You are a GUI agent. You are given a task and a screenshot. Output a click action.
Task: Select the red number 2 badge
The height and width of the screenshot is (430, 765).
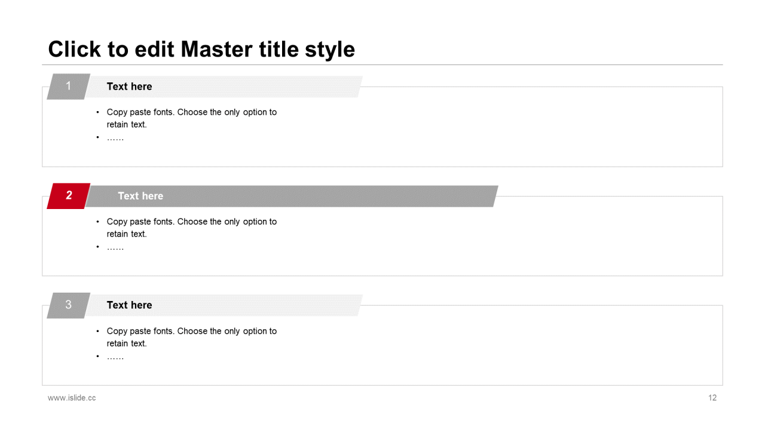point(69,196)
